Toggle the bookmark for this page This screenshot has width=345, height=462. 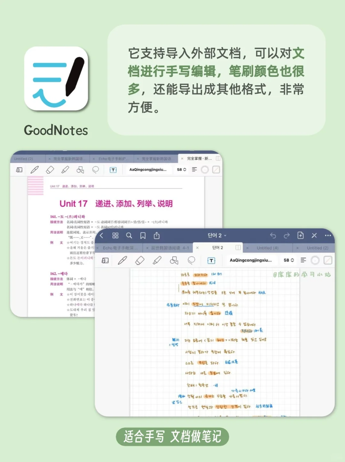pyautogui.click(x=142, y=235)
